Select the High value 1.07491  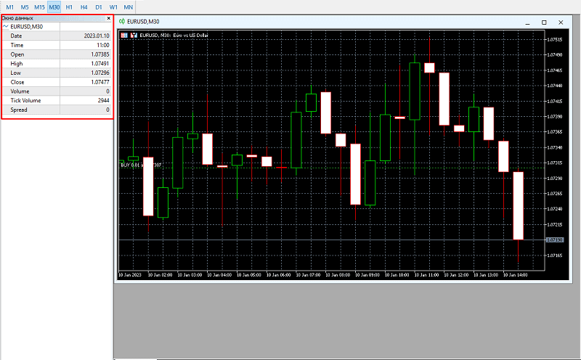(x=100, y=64)
